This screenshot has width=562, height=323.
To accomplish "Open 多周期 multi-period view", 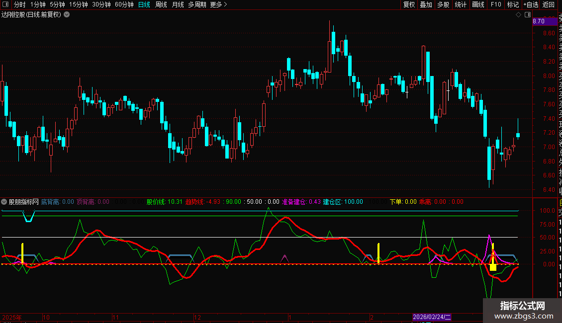I will point(197,4).
